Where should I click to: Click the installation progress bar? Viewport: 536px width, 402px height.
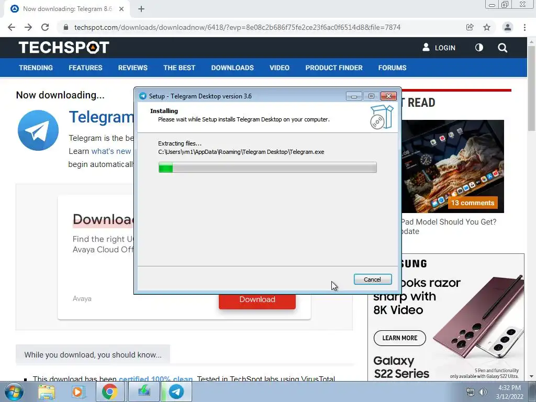coord(267,167)
